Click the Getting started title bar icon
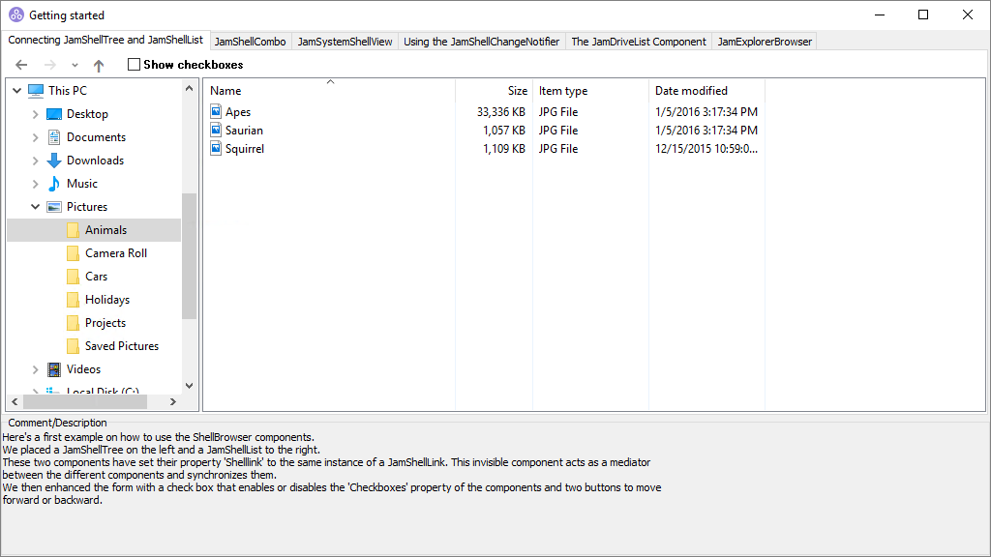This screenshot has height=557, width=991. (x=15, y=15)
